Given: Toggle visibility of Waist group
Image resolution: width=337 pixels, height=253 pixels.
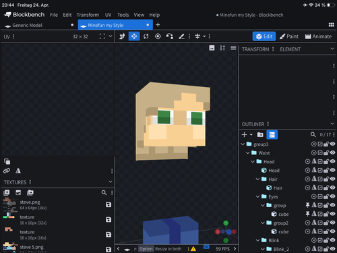Looking at the screenshot, I should [333, 152].
